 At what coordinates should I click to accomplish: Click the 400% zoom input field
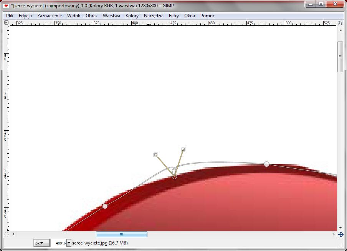(x=58, y=243)
